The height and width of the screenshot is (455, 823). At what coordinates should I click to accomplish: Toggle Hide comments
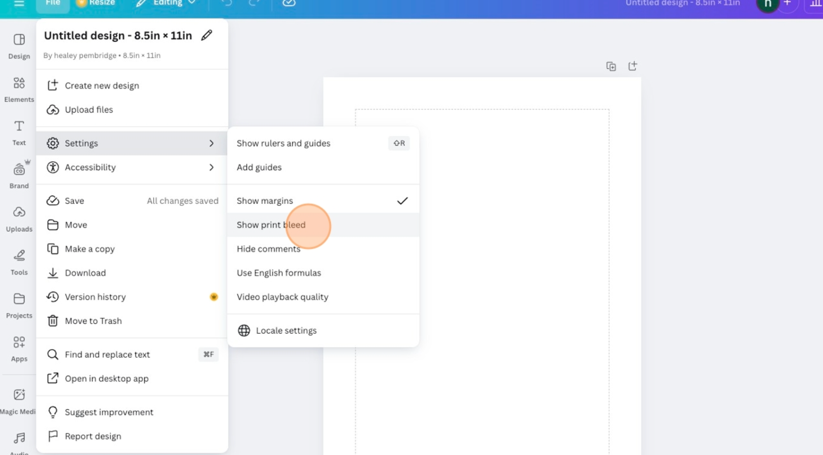tap(268, 249)
